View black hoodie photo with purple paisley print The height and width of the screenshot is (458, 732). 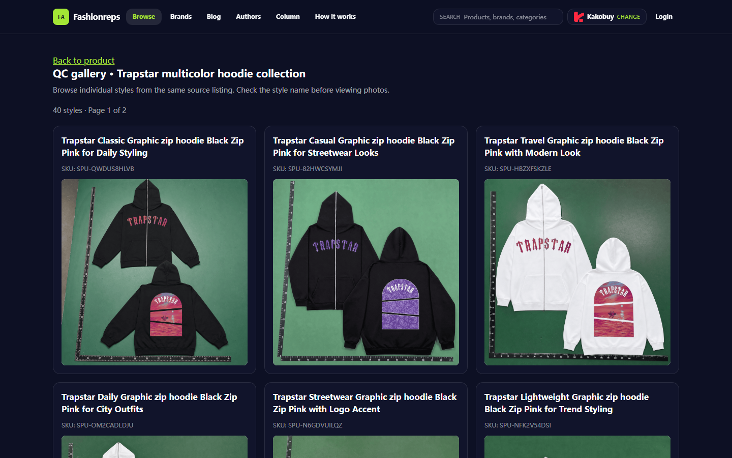click(x=366, y=272)
